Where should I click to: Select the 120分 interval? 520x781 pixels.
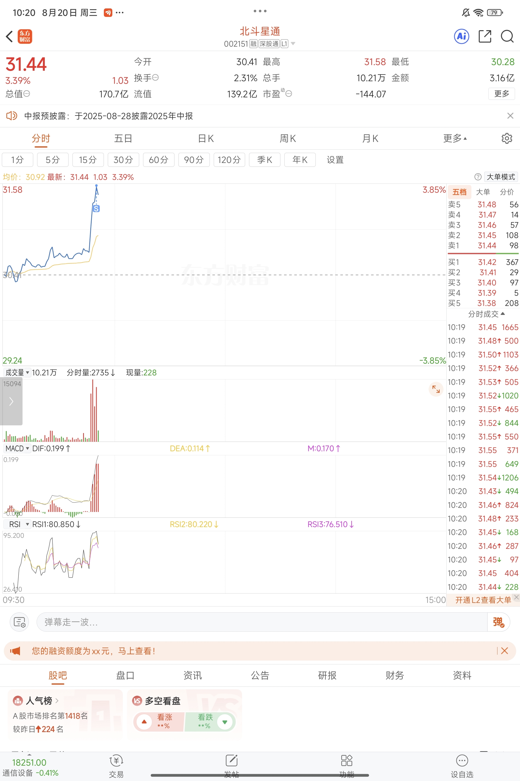pyautogui.click(x=229, y=160)
